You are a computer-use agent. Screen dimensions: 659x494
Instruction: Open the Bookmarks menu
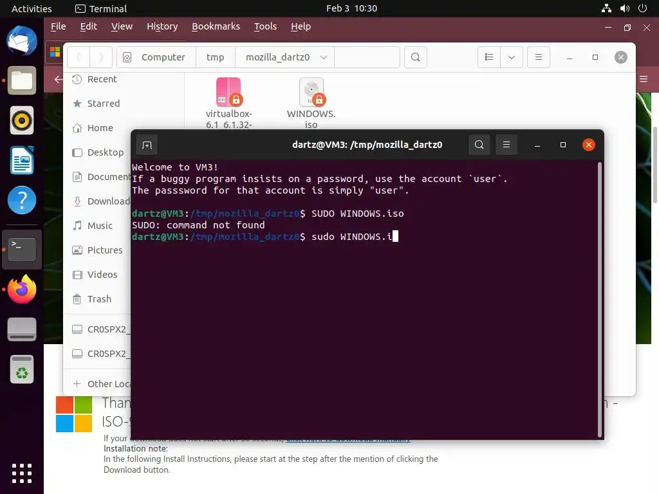(x=216, y=26)
